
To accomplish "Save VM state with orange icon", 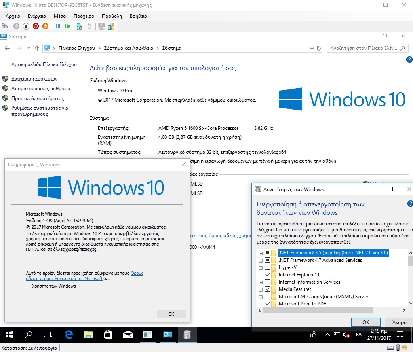I will pyautogui.click(x=46, y=26).
